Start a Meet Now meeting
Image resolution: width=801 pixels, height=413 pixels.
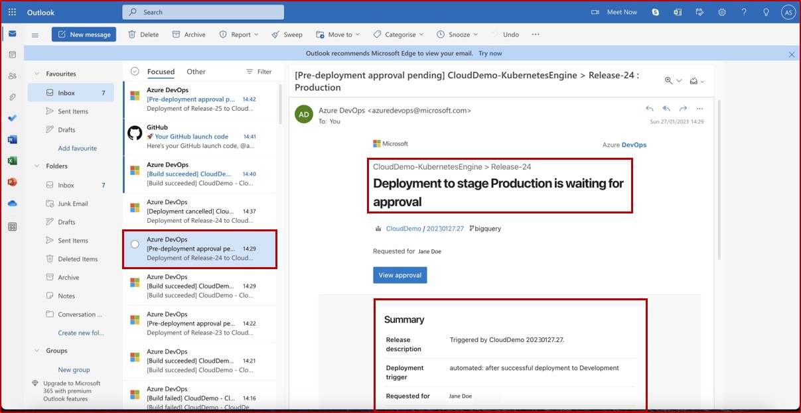613,11
